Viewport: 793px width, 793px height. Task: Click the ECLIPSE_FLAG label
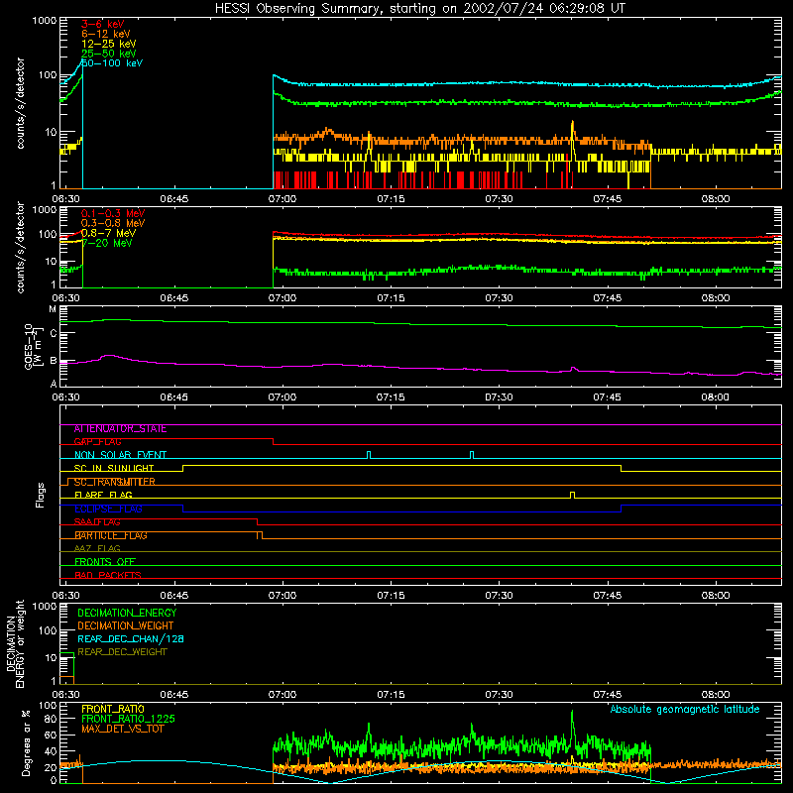pyautogui.click(x=108, y=509)
